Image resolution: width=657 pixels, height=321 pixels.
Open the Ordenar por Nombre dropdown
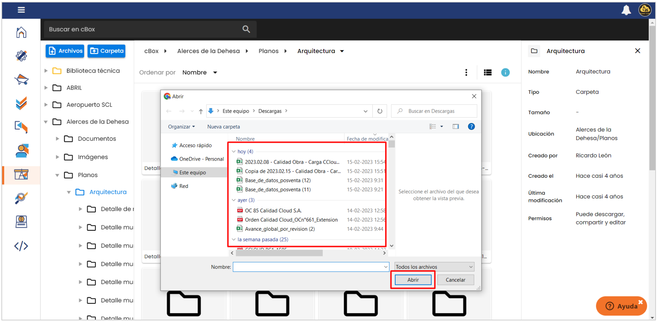pos(200,72)
